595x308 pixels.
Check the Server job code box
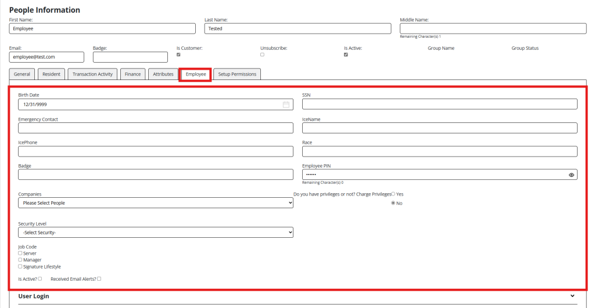point(20,253)
